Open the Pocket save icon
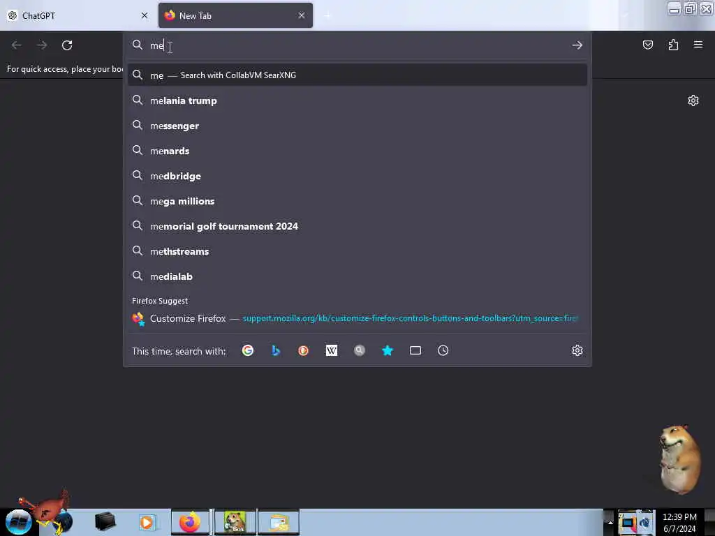 pyautogui.click(x=648, y=45)
